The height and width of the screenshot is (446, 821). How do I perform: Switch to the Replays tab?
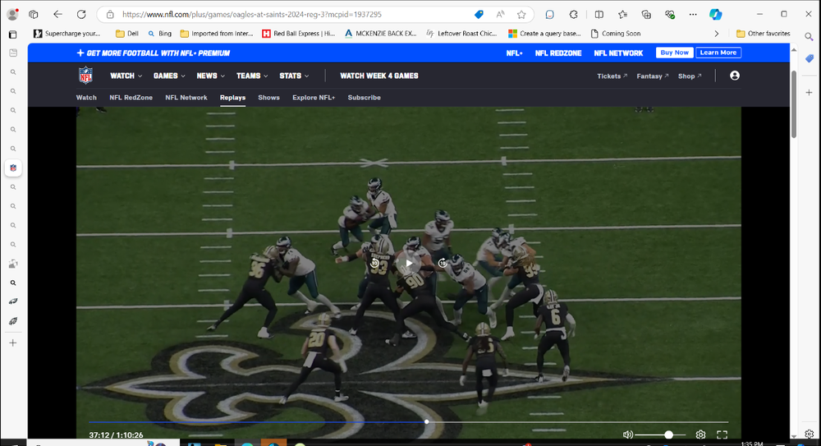click(232, 98)
